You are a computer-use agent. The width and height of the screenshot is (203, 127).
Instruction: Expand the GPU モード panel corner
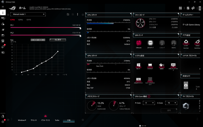click(178, 34)
